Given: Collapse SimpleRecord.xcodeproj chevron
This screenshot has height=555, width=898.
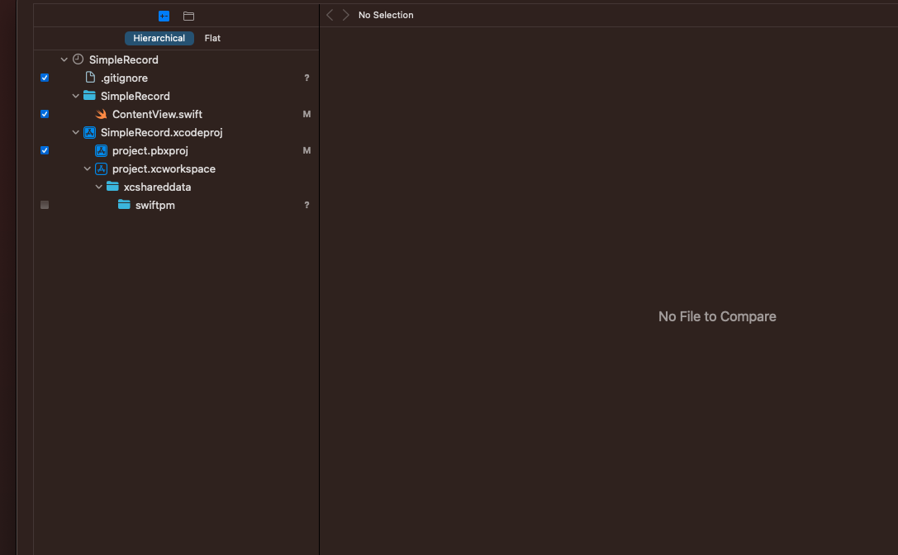Looking at the screenshot, I should pyautogui.click(x=76, y=132).
